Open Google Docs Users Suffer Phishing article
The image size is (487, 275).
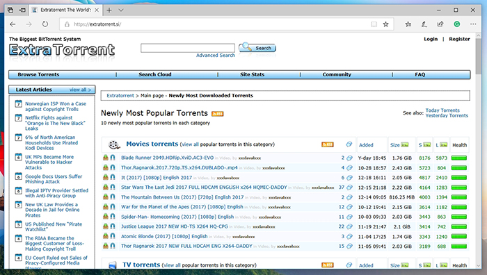pyautogui.click(x=54, y=179)
